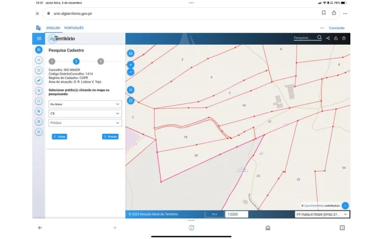
Task: Click the magnifier search icon in the header
Action: pyautogui.click(x=319, y=38)
